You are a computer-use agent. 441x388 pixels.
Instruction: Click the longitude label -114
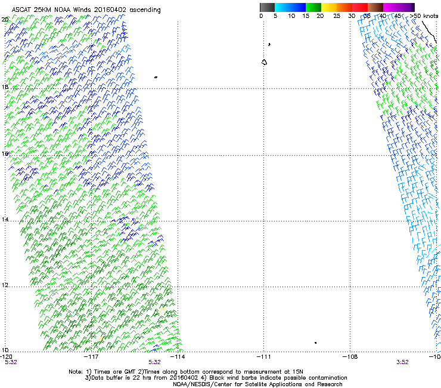[178, 357]
